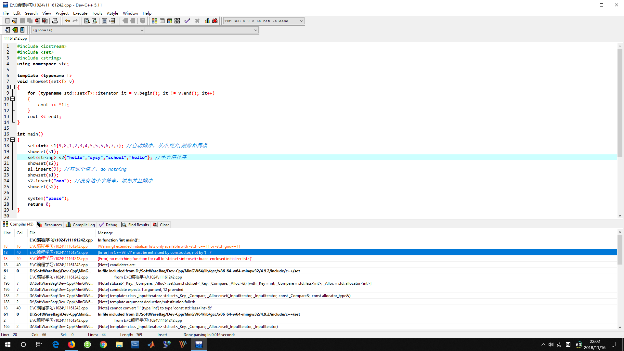This screenshot has height=351, width=624.
Task: Click the Undo arrow icon
Action: [67, 20]
